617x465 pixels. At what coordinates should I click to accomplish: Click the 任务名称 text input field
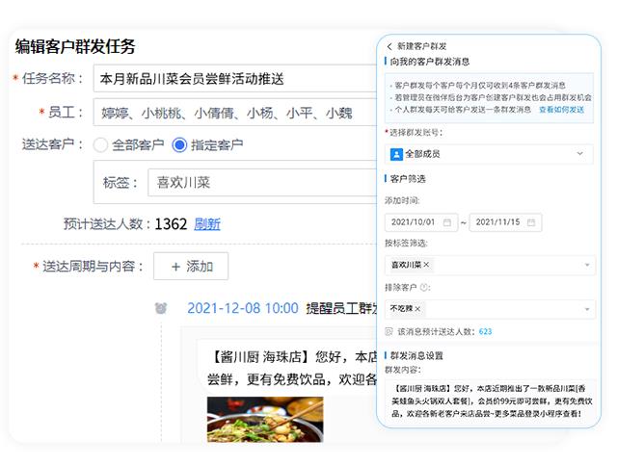231,79
